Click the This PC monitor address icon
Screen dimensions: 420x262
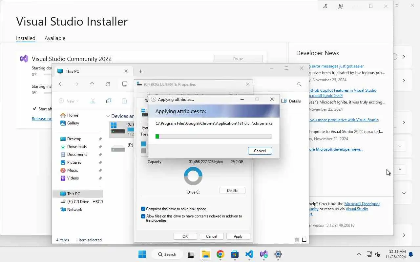coord(125,84)
